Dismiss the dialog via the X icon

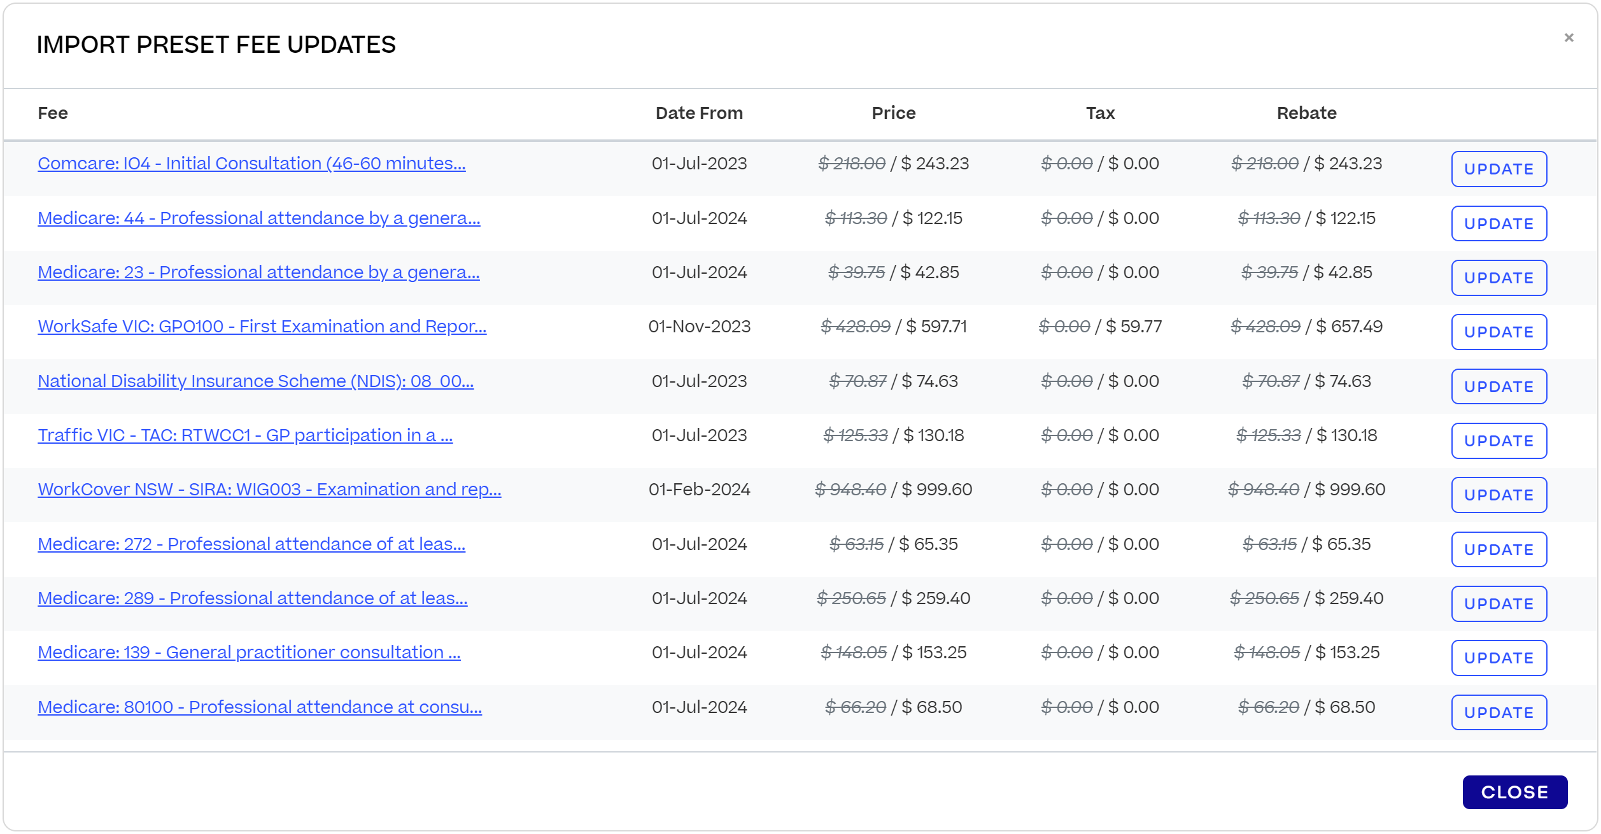click(1570, 38)
